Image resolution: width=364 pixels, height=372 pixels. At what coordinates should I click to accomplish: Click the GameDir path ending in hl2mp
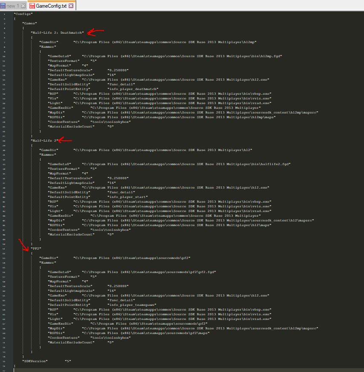click(165, 42)
